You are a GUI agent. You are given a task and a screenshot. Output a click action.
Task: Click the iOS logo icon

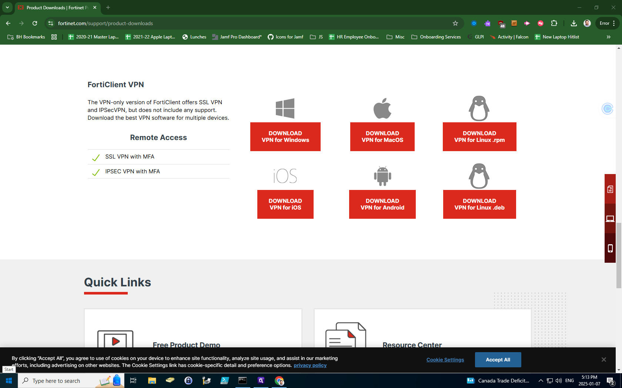[285, 176]
